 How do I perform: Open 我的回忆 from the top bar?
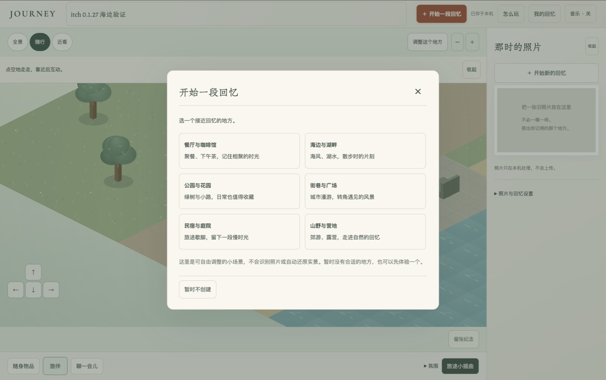pos(544,14)
